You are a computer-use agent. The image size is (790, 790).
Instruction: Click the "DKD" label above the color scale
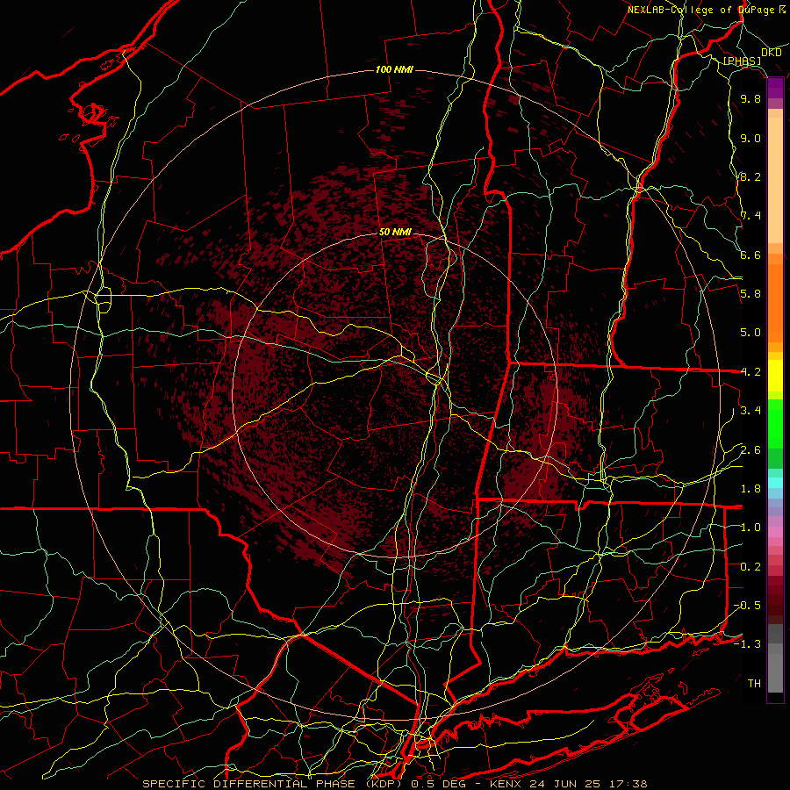click(772, 52)
